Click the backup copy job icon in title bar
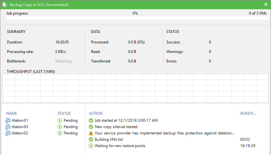Image resolution: width=271 pixels, height=155 pixels. click(x=5, y=5)
